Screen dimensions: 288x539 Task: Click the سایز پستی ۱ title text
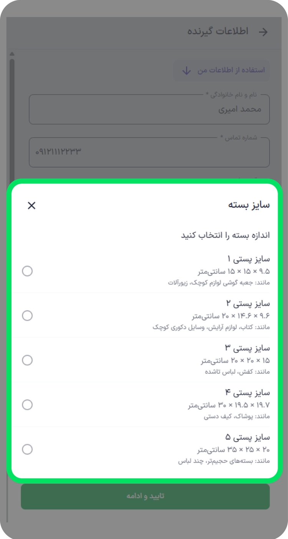click(x=248, y=259)
